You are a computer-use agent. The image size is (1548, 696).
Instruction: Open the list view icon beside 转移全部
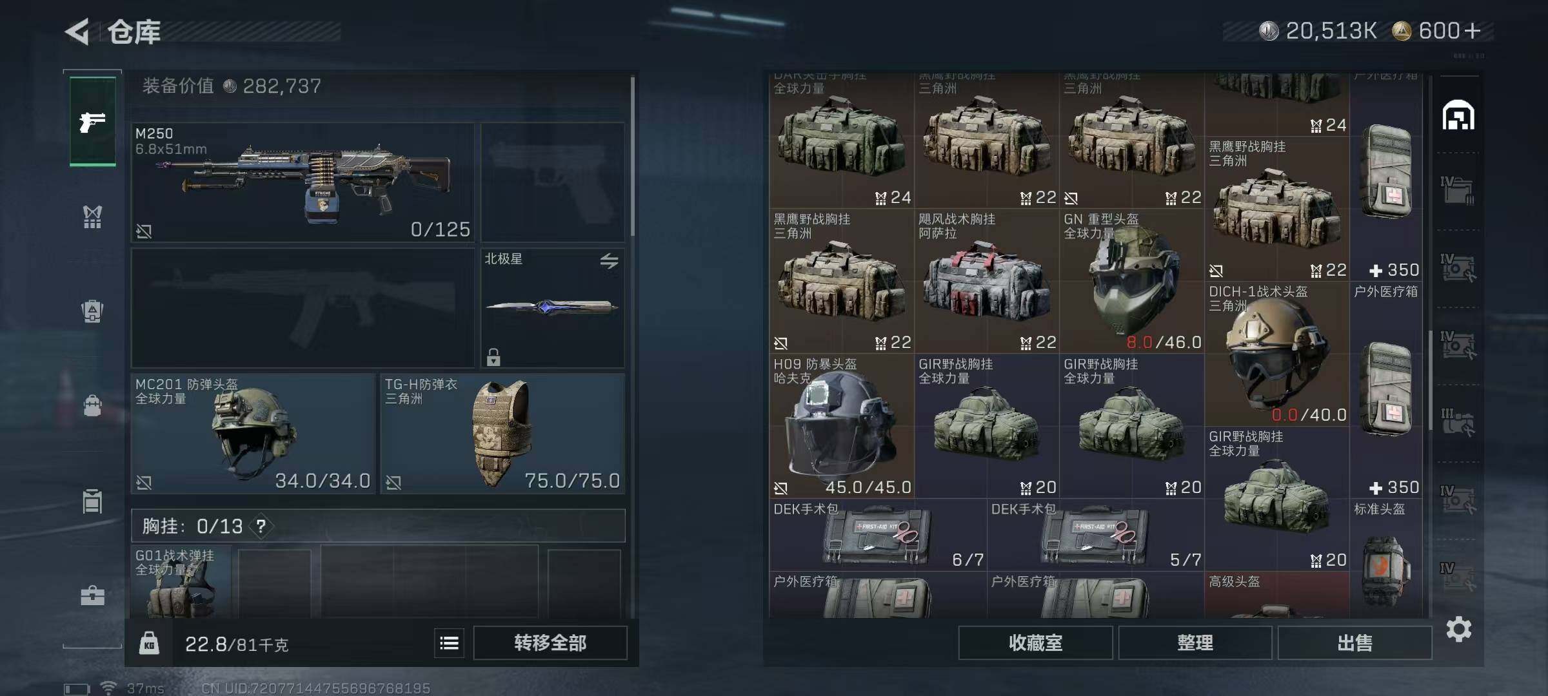(449, 643)
